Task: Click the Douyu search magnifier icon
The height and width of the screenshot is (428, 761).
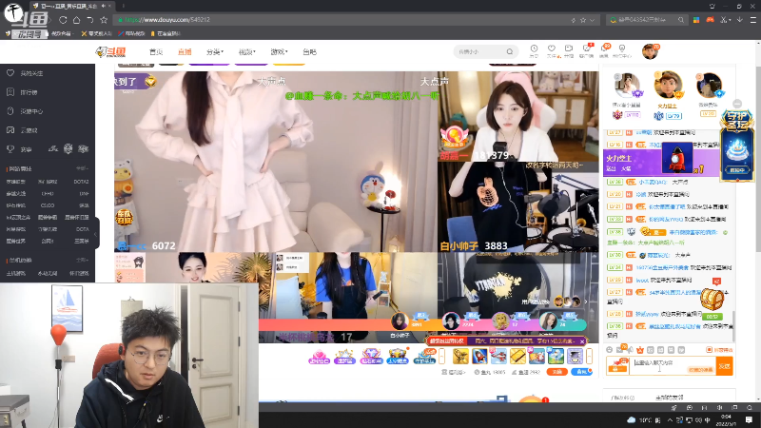Action: (510, 51)
